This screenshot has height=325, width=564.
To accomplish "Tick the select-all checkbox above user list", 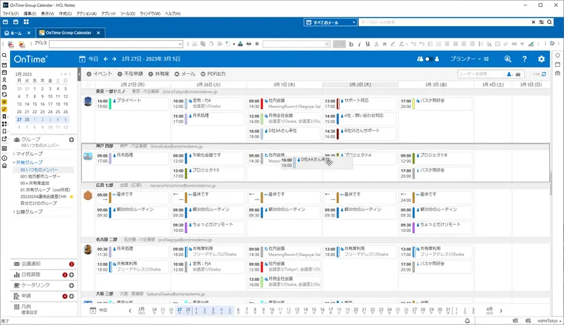I will point(89,85).
